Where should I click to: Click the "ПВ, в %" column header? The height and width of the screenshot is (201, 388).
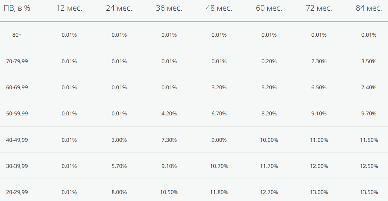point(17,8)
